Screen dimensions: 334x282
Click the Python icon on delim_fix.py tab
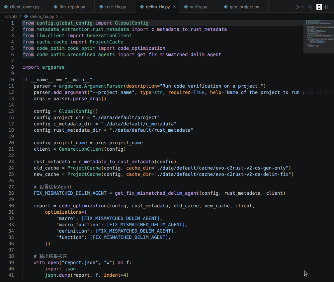coord(142,7)
